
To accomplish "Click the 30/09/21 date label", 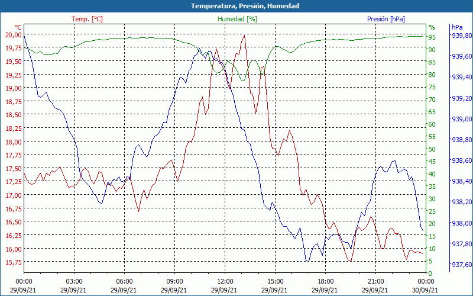I will 425,290.
